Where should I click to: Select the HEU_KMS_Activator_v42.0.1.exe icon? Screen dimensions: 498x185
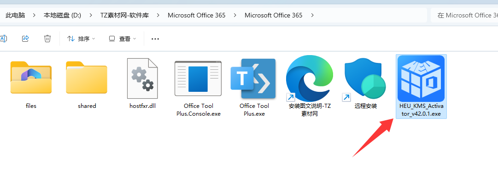point(421,78)
